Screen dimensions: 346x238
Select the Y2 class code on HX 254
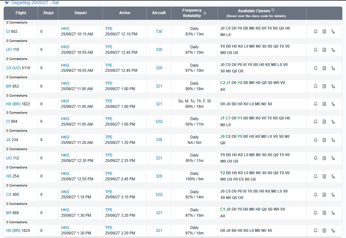[x=222, y=173]
